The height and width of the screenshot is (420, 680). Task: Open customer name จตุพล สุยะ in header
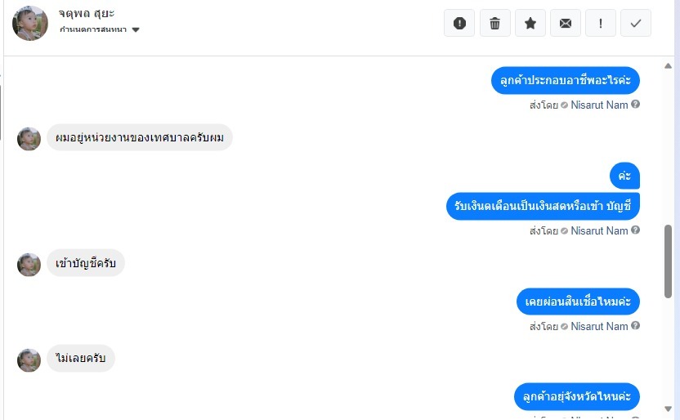(87, 13)
